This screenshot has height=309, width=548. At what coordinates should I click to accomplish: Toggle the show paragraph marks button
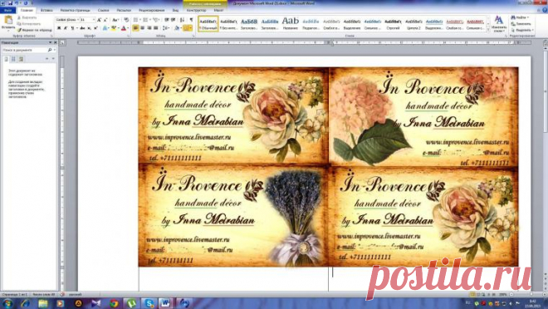pyautogui.click(x=191, y=20)
